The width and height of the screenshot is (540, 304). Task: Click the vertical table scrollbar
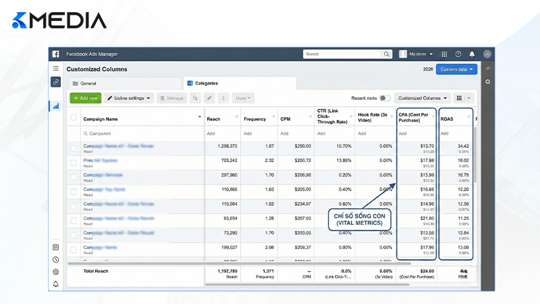[475, 155]
